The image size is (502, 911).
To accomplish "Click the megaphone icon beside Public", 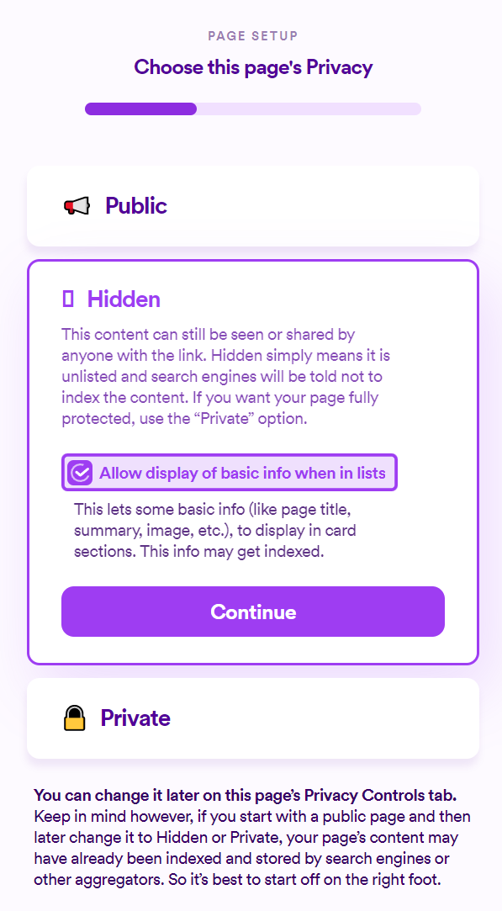I will (80, 204).
